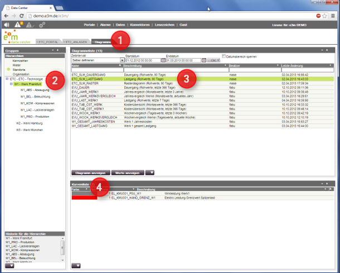The image size is (340, 273).
Task: Select the W1_GESAMT_LASTGANG diagram row
Action: 202,126
